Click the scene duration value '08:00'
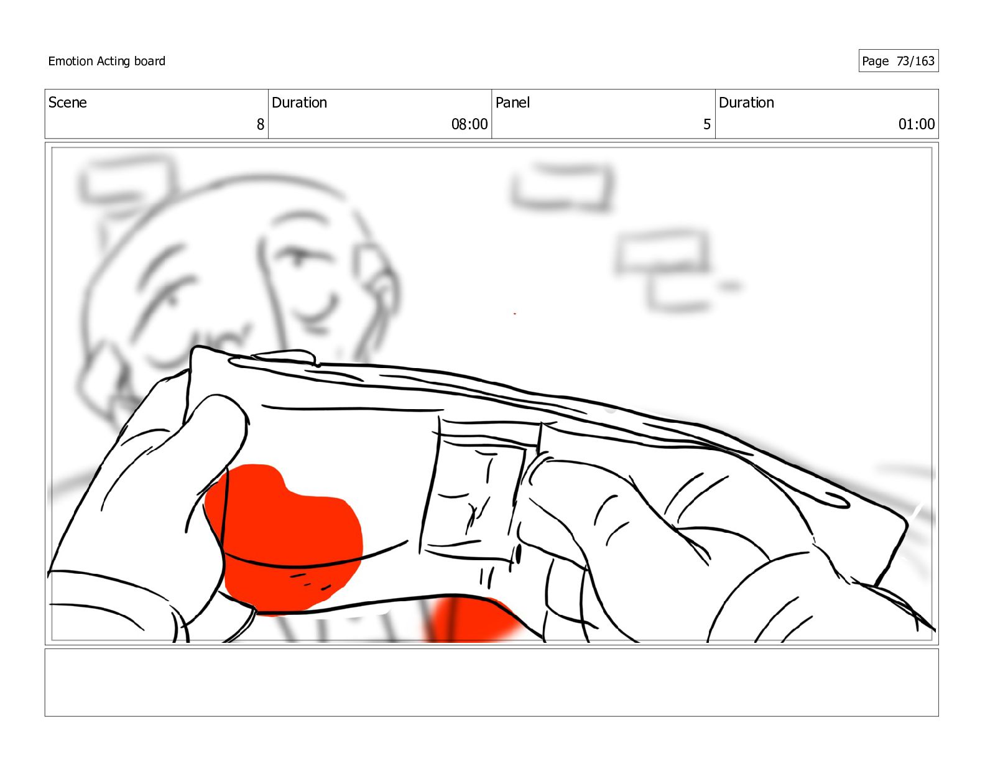 [x=469, y=124]
